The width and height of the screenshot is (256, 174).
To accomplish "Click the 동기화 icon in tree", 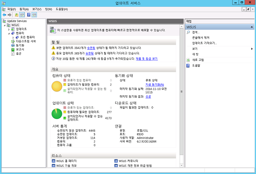I will tap(13, 46).
